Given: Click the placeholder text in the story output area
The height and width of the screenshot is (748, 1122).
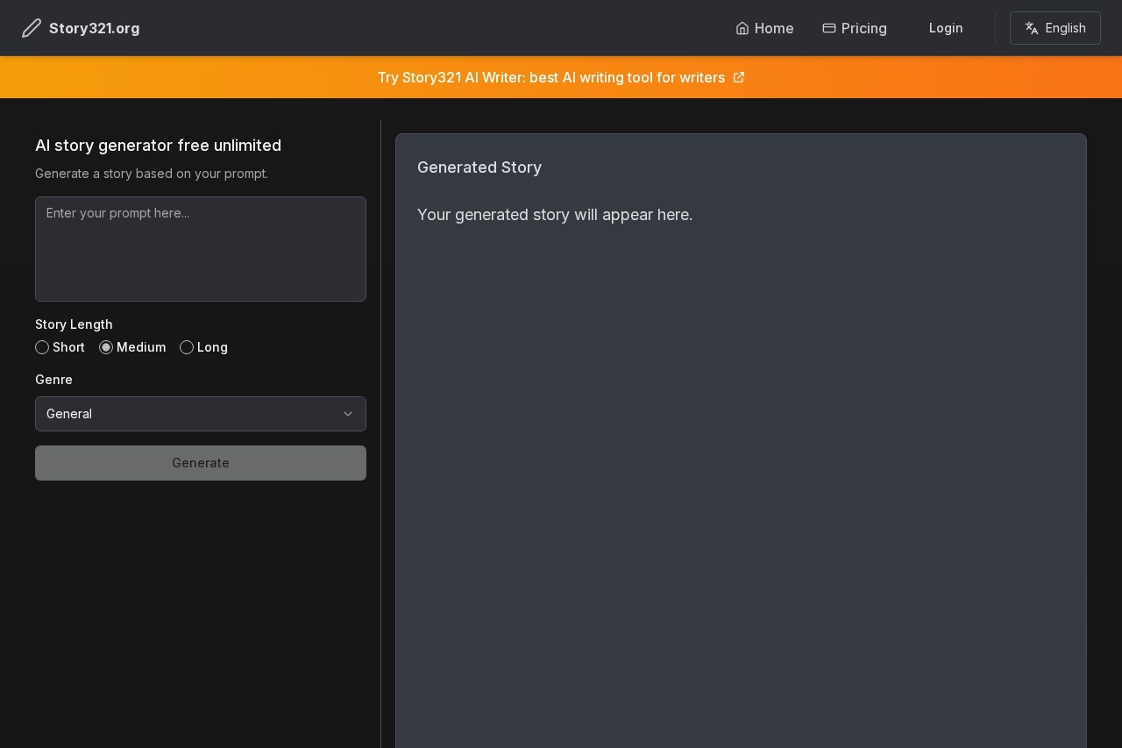Looking at the screenshot, I should (x=555, y=215).
